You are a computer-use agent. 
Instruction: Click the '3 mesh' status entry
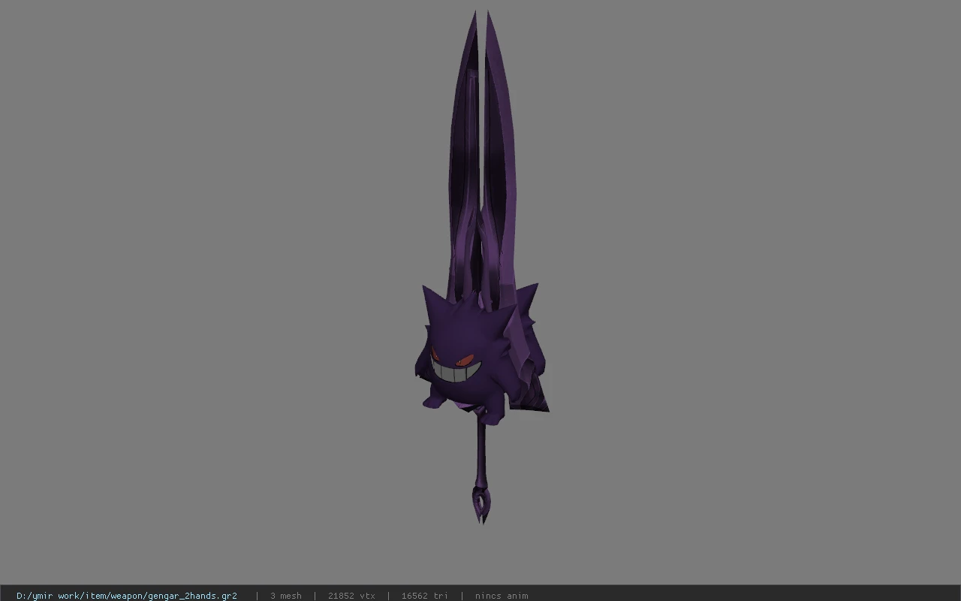286,596
